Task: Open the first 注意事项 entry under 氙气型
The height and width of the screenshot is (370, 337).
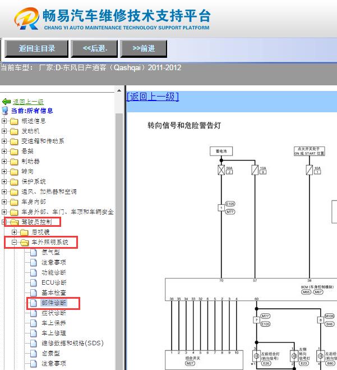Action: pos(54,262)
